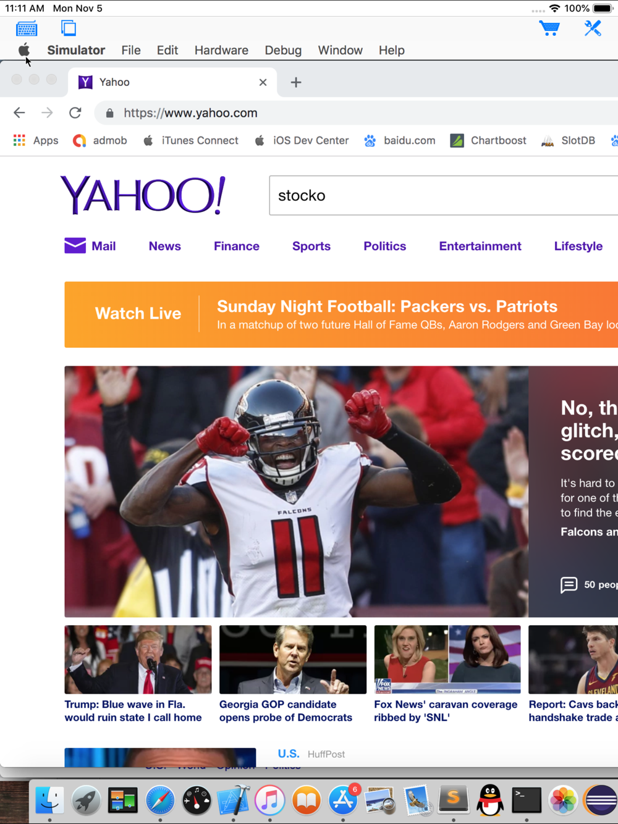618x824 pixels.
Task: Open a new browser tab
Action: pyautogui.click(x=296, y=82)
